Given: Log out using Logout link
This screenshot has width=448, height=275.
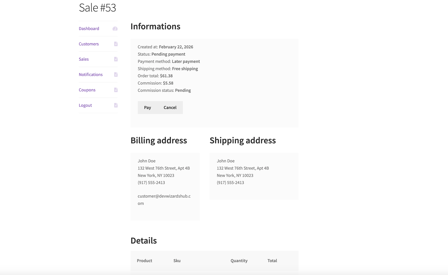Looking at the screenshot, I should point(85,105).
